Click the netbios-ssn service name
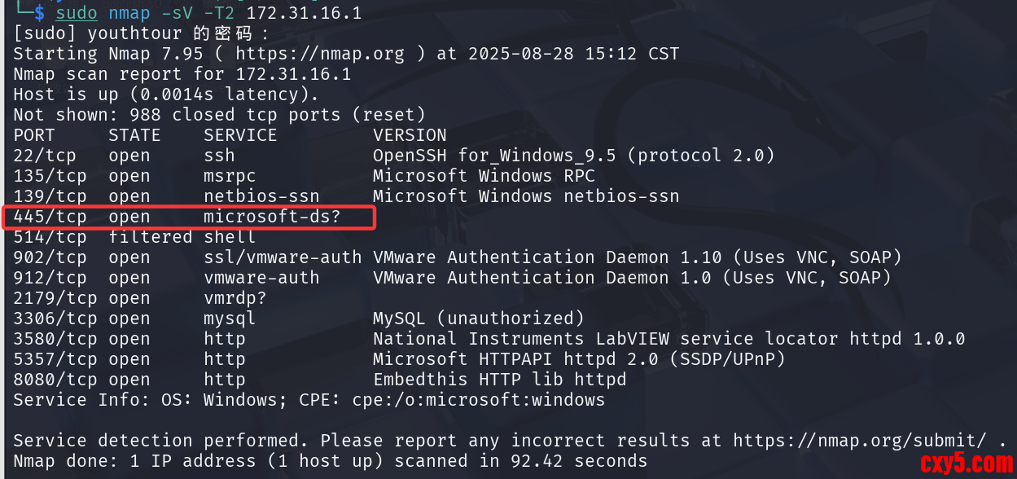 (261, 196)
